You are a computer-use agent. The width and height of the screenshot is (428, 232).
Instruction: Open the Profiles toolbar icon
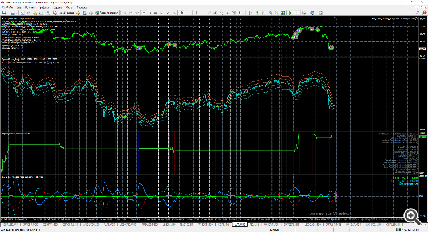coord(12,13)
